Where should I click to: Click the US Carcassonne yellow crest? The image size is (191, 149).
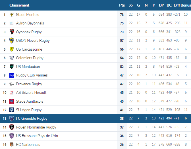pyautogui.click(x=12, y=49)
